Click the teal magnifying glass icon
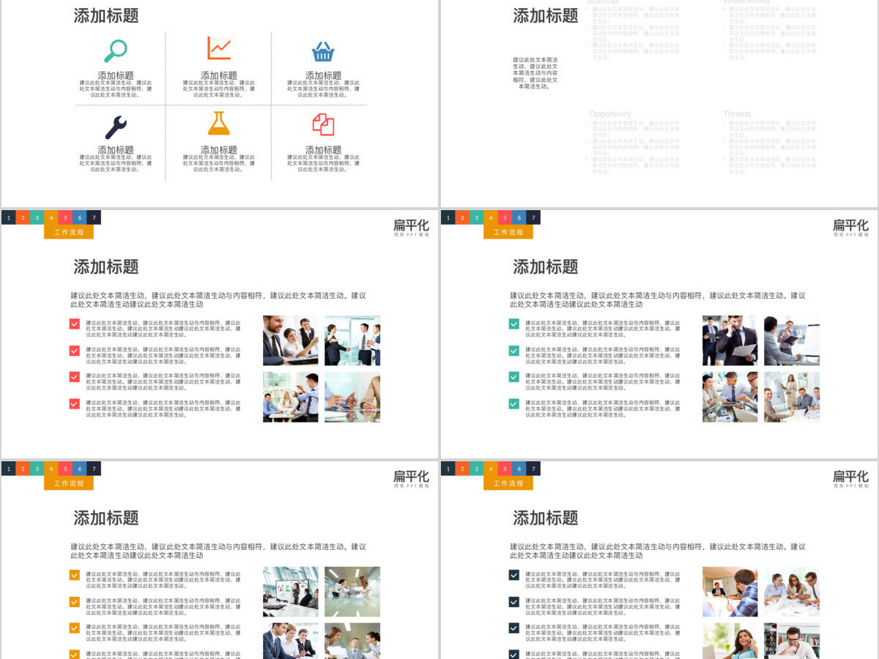This screenshot has width=879, height=659. [x=116, y=51]
